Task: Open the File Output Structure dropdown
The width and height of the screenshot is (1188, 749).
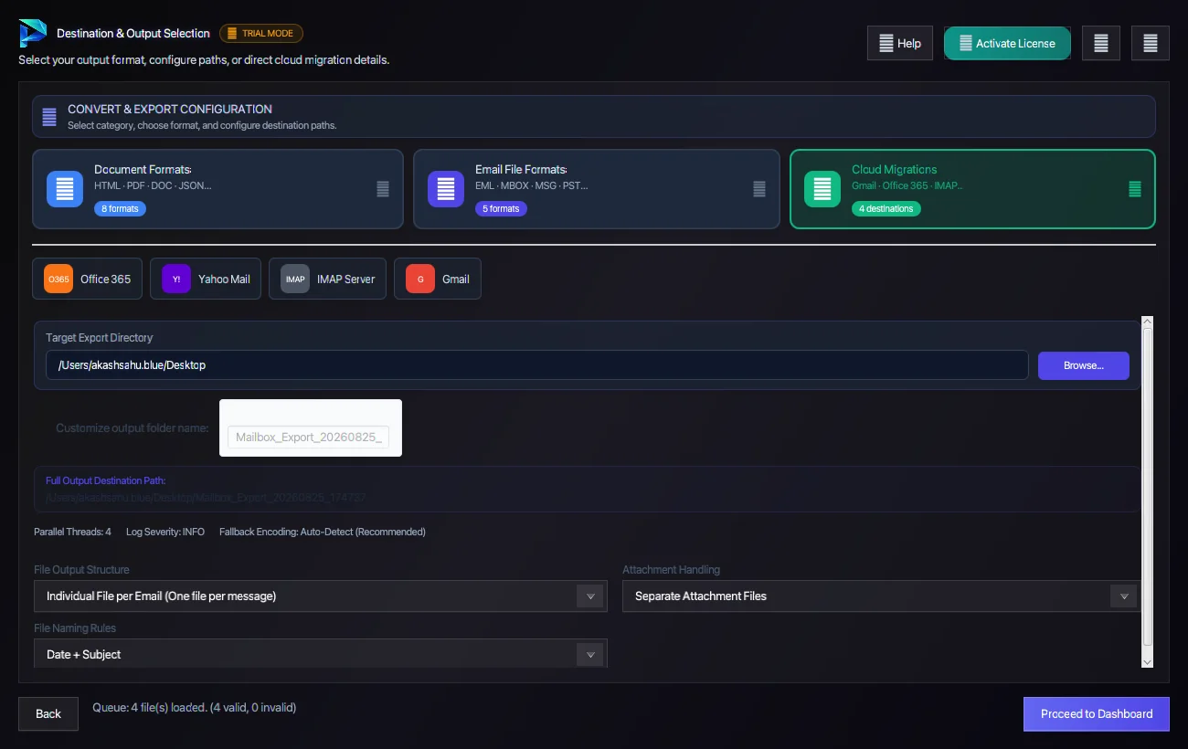Action: 321,596
